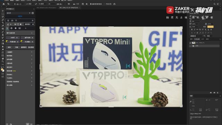Select the Hand tool
222x125 pixels.
point(3,58)
